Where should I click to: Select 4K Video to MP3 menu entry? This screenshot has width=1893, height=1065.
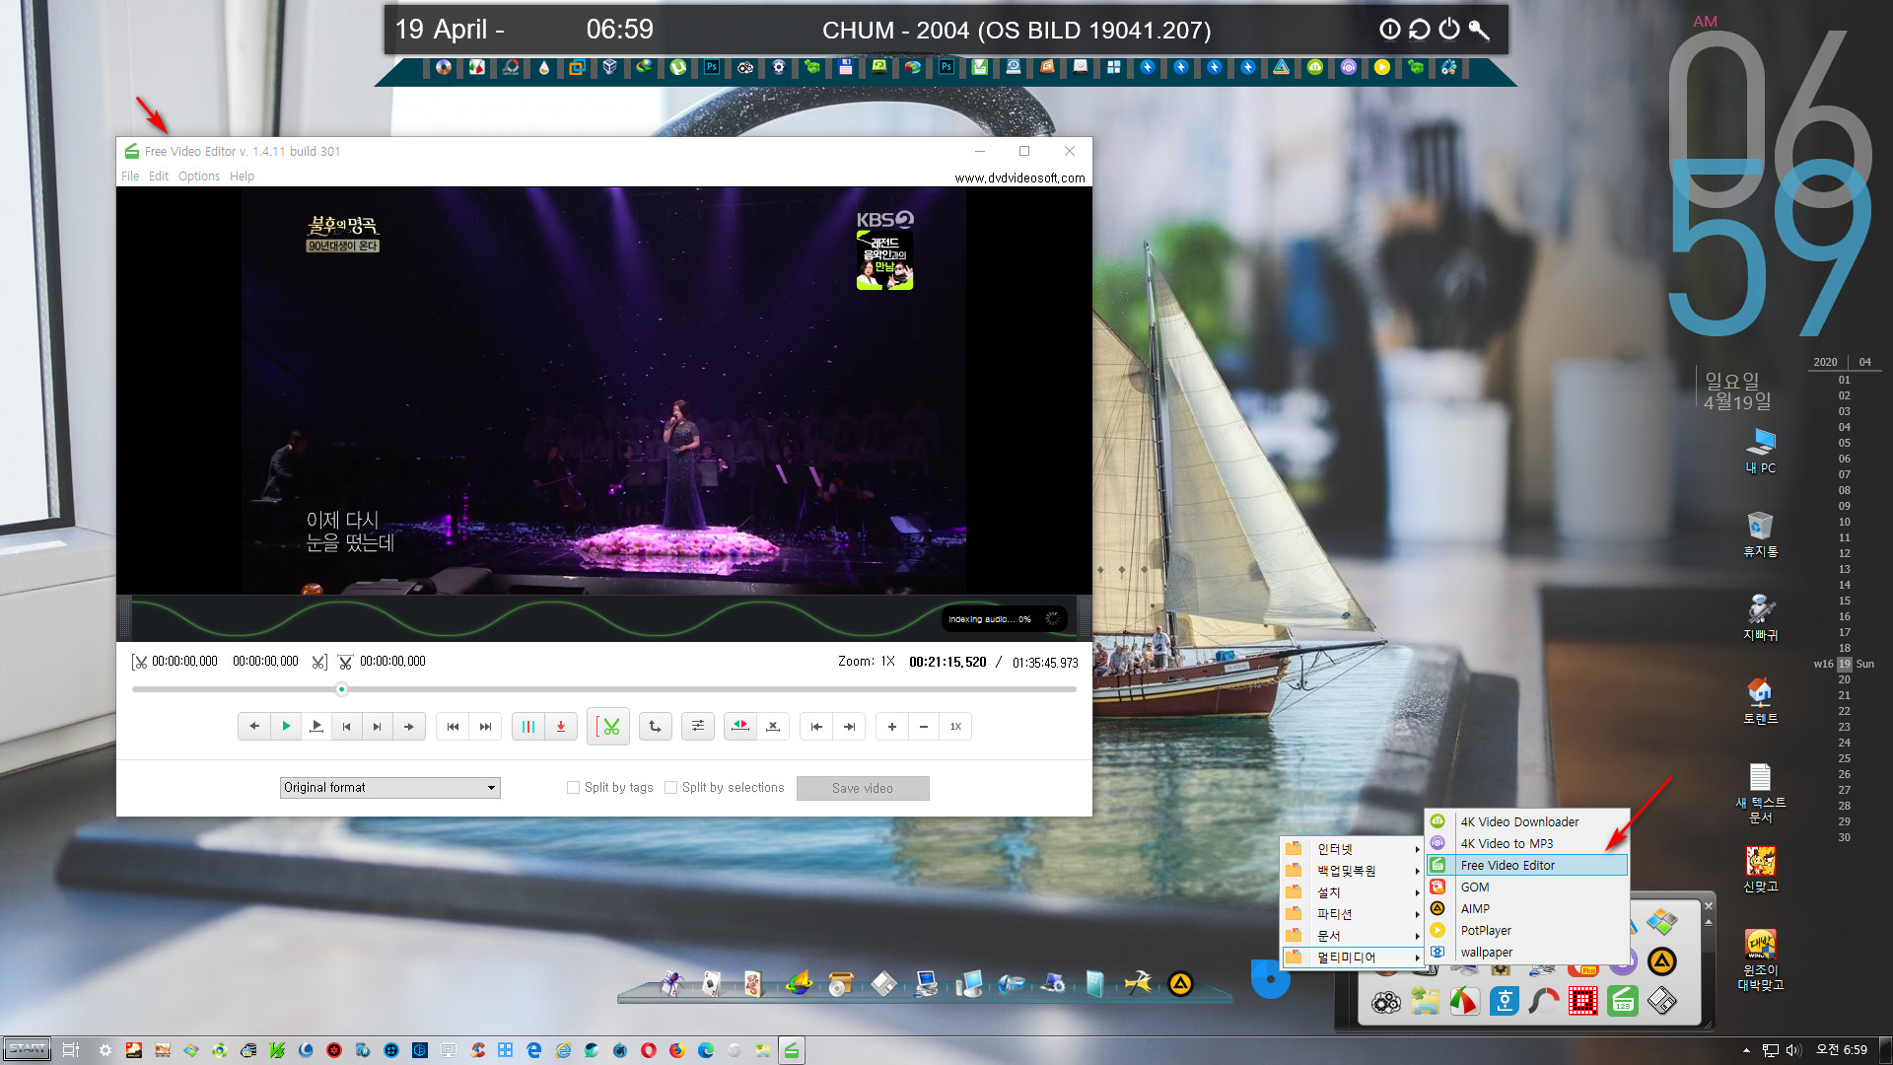(1526, 843)
